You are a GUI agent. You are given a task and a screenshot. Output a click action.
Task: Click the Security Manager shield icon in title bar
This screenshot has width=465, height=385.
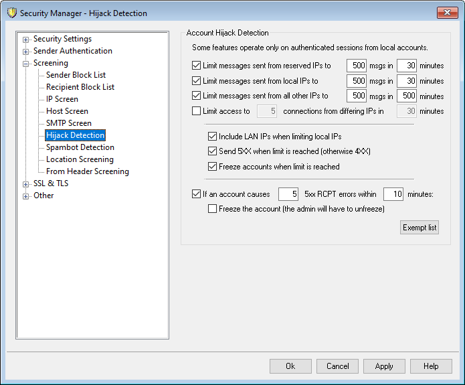pos(11,13)
